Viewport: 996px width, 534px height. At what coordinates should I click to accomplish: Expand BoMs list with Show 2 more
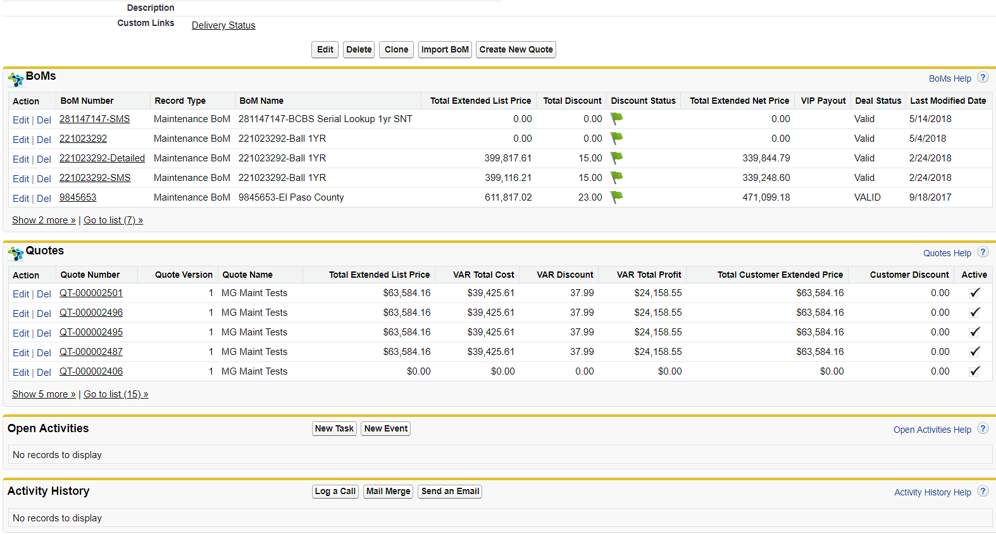click(x=44, y=220)
